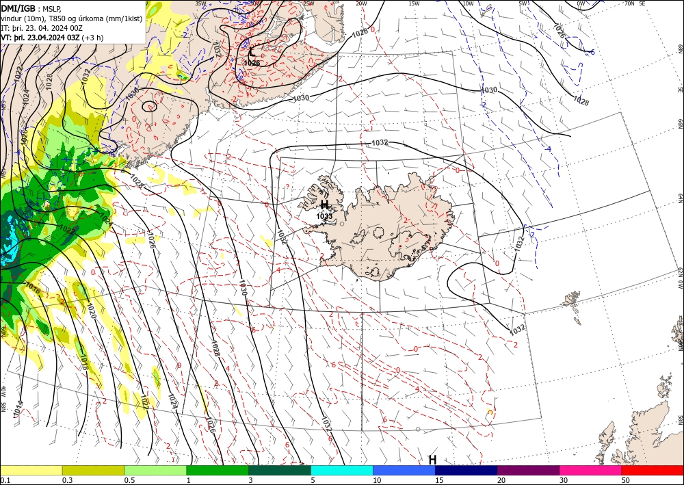This screenshot has height=485, width=684.
Task: Click the light green 0.5 legend swatch
Action: 155,470
